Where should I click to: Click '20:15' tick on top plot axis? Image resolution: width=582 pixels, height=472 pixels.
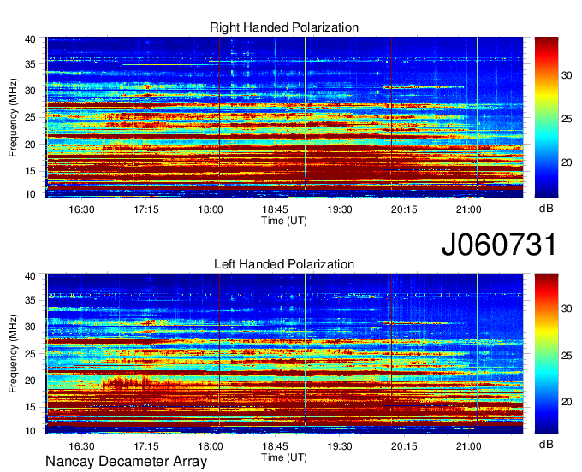[x=404, y=209]
